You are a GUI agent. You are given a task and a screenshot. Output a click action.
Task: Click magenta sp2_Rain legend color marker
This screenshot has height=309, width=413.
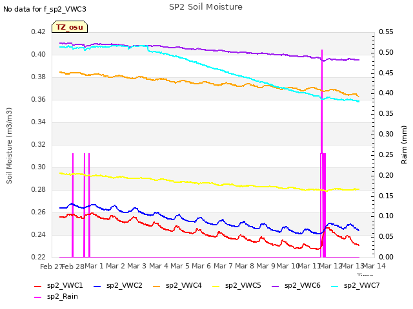pyautogui.click(x=38, y=297)
